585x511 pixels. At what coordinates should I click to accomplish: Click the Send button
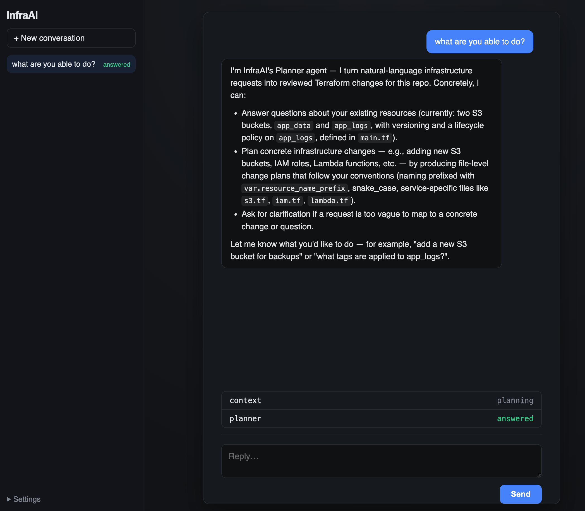coord(521,494)
